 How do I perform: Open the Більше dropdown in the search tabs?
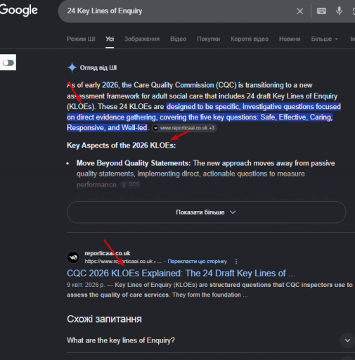tap(324, 39)
